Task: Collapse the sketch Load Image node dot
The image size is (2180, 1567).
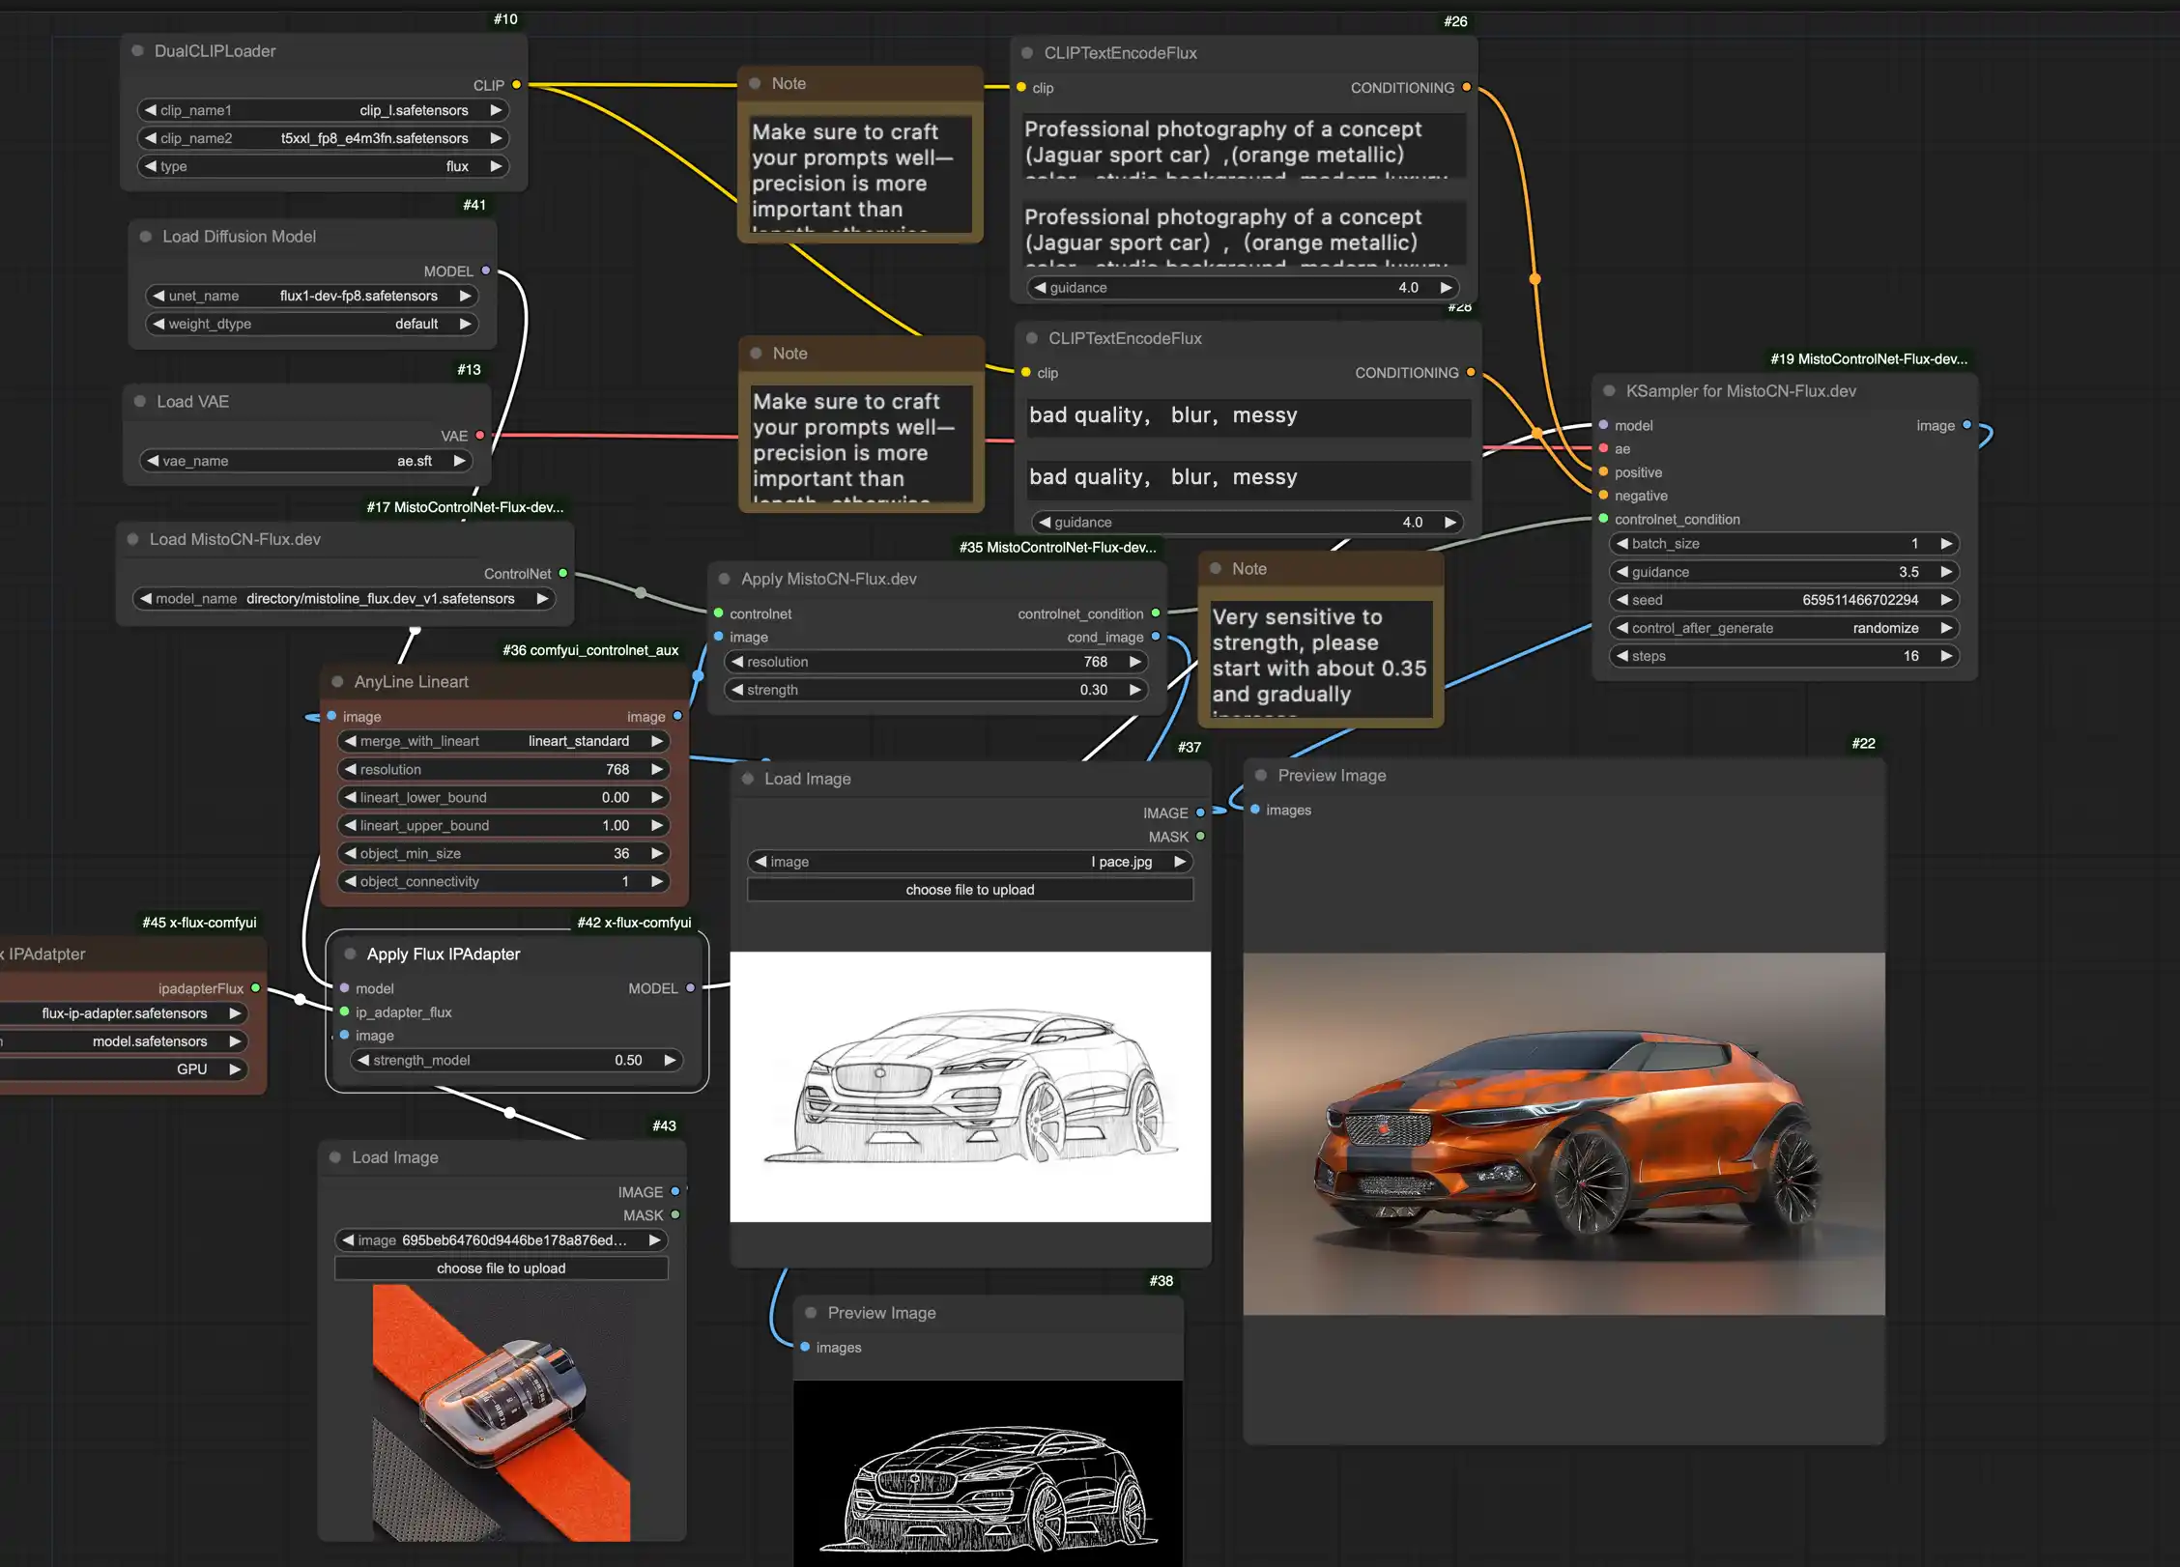Action: [747, 779]
